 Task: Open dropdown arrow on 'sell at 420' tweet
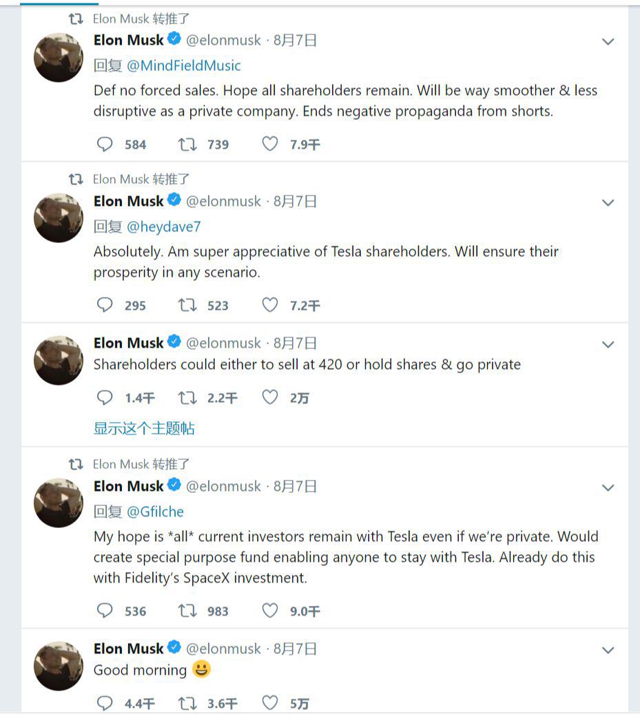[x=608, y=344]
